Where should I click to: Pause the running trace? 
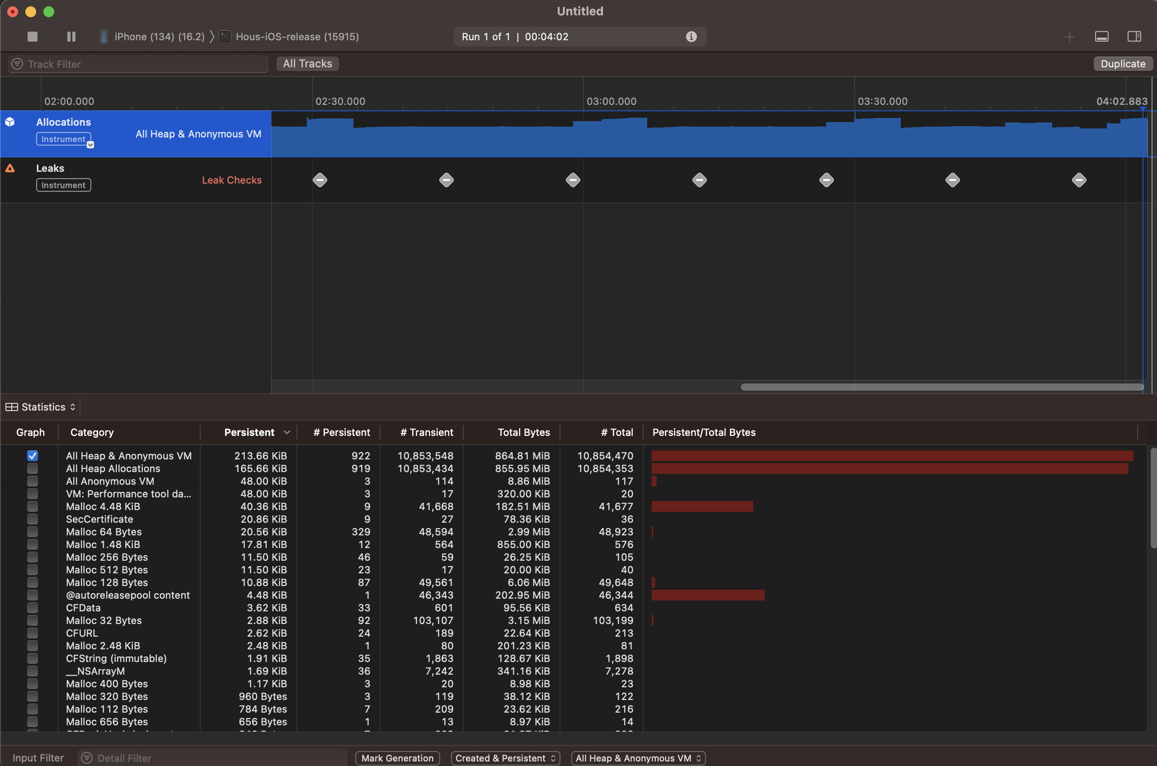[71, 37]
